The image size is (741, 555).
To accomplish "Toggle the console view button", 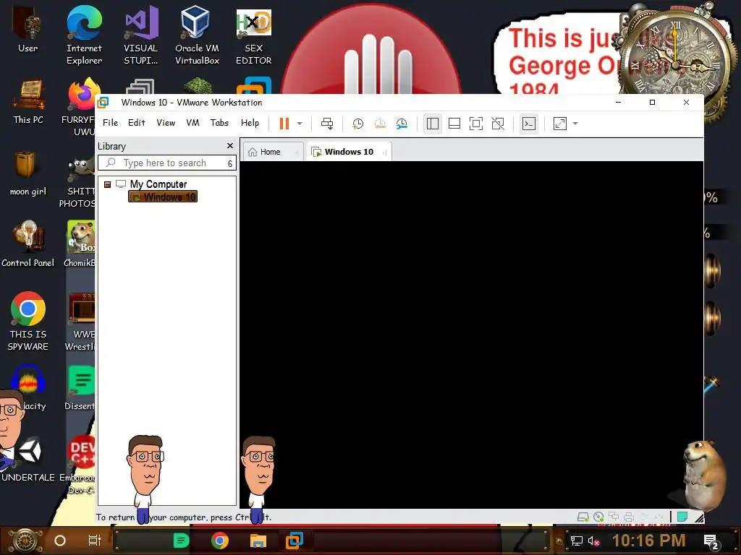I will pyautogui.click(x=529, y=124).
